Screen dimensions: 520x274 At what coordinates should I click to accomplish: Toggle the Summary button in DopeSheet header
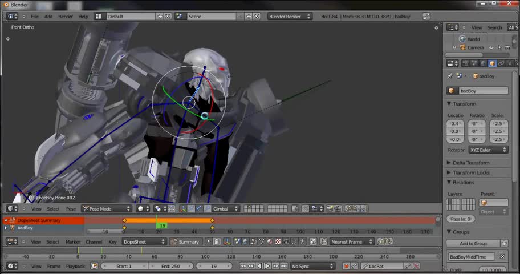185,242
